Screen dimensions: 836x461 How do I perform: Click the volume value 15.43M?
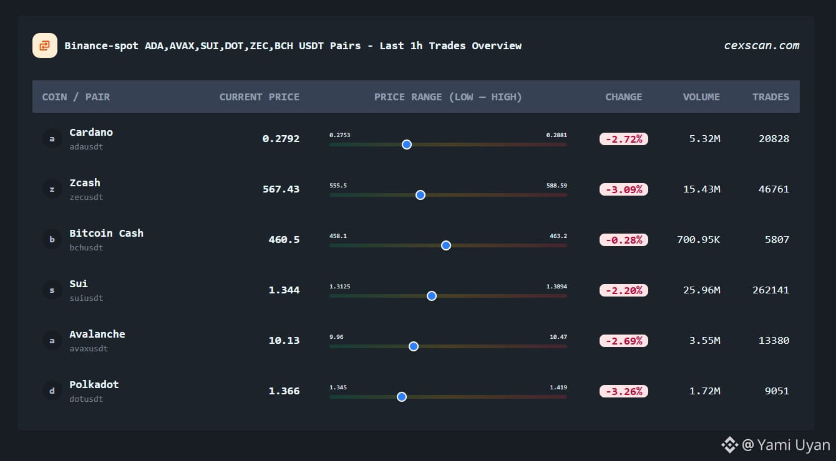pos(702,189)
